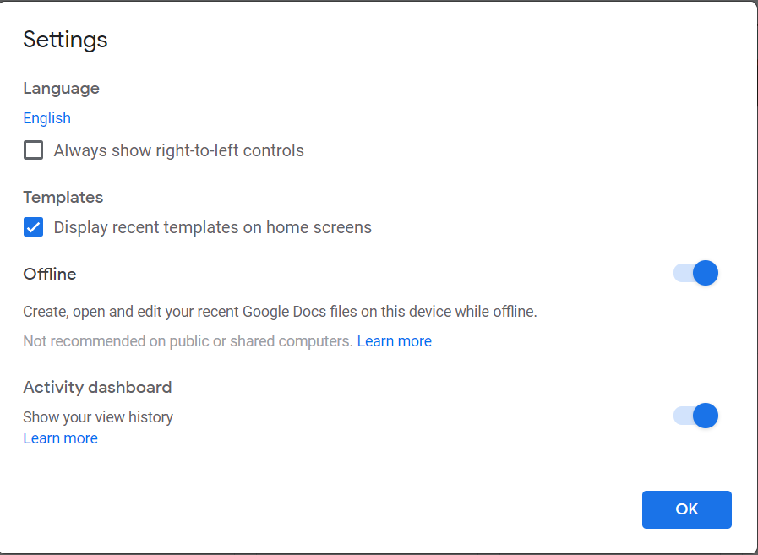The height and width of the screenshot is (555, 758).
Task: Click the "Display recent templates on home screens" label
Action: coord(212,227)
